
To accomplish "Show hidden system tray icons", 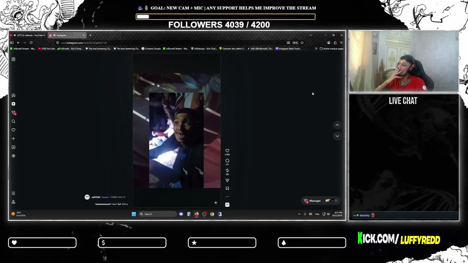I will click(x=299, y=214).
